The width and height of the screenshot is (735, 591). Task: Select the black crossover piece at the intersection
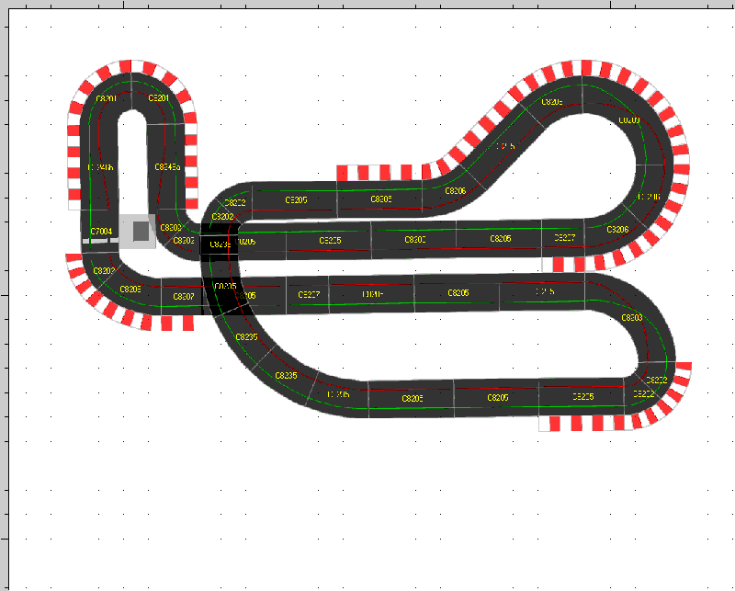pos(220,244)
